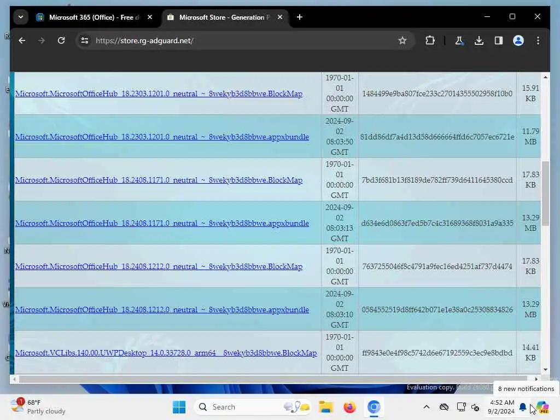Click the muted volume tray icon

(x=475, y=407)
